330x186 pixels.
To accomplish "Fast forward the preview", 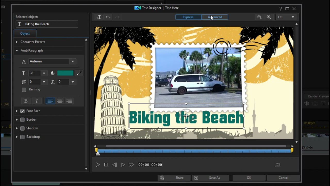I will coord(131,165).
